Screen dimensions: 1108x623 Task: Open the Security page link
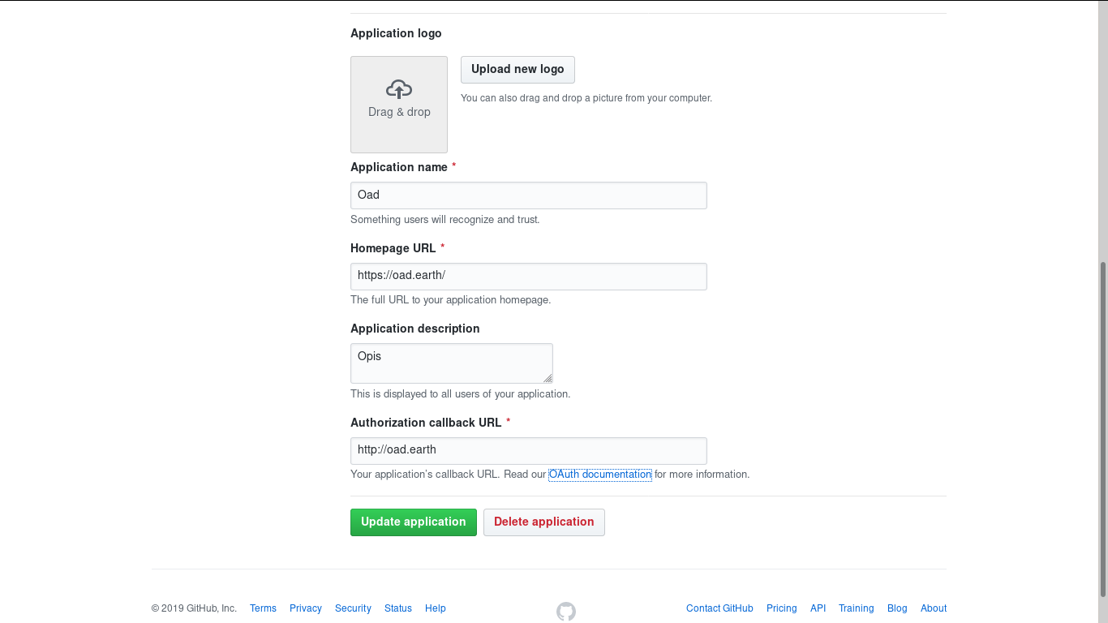[x=353, y=608]
